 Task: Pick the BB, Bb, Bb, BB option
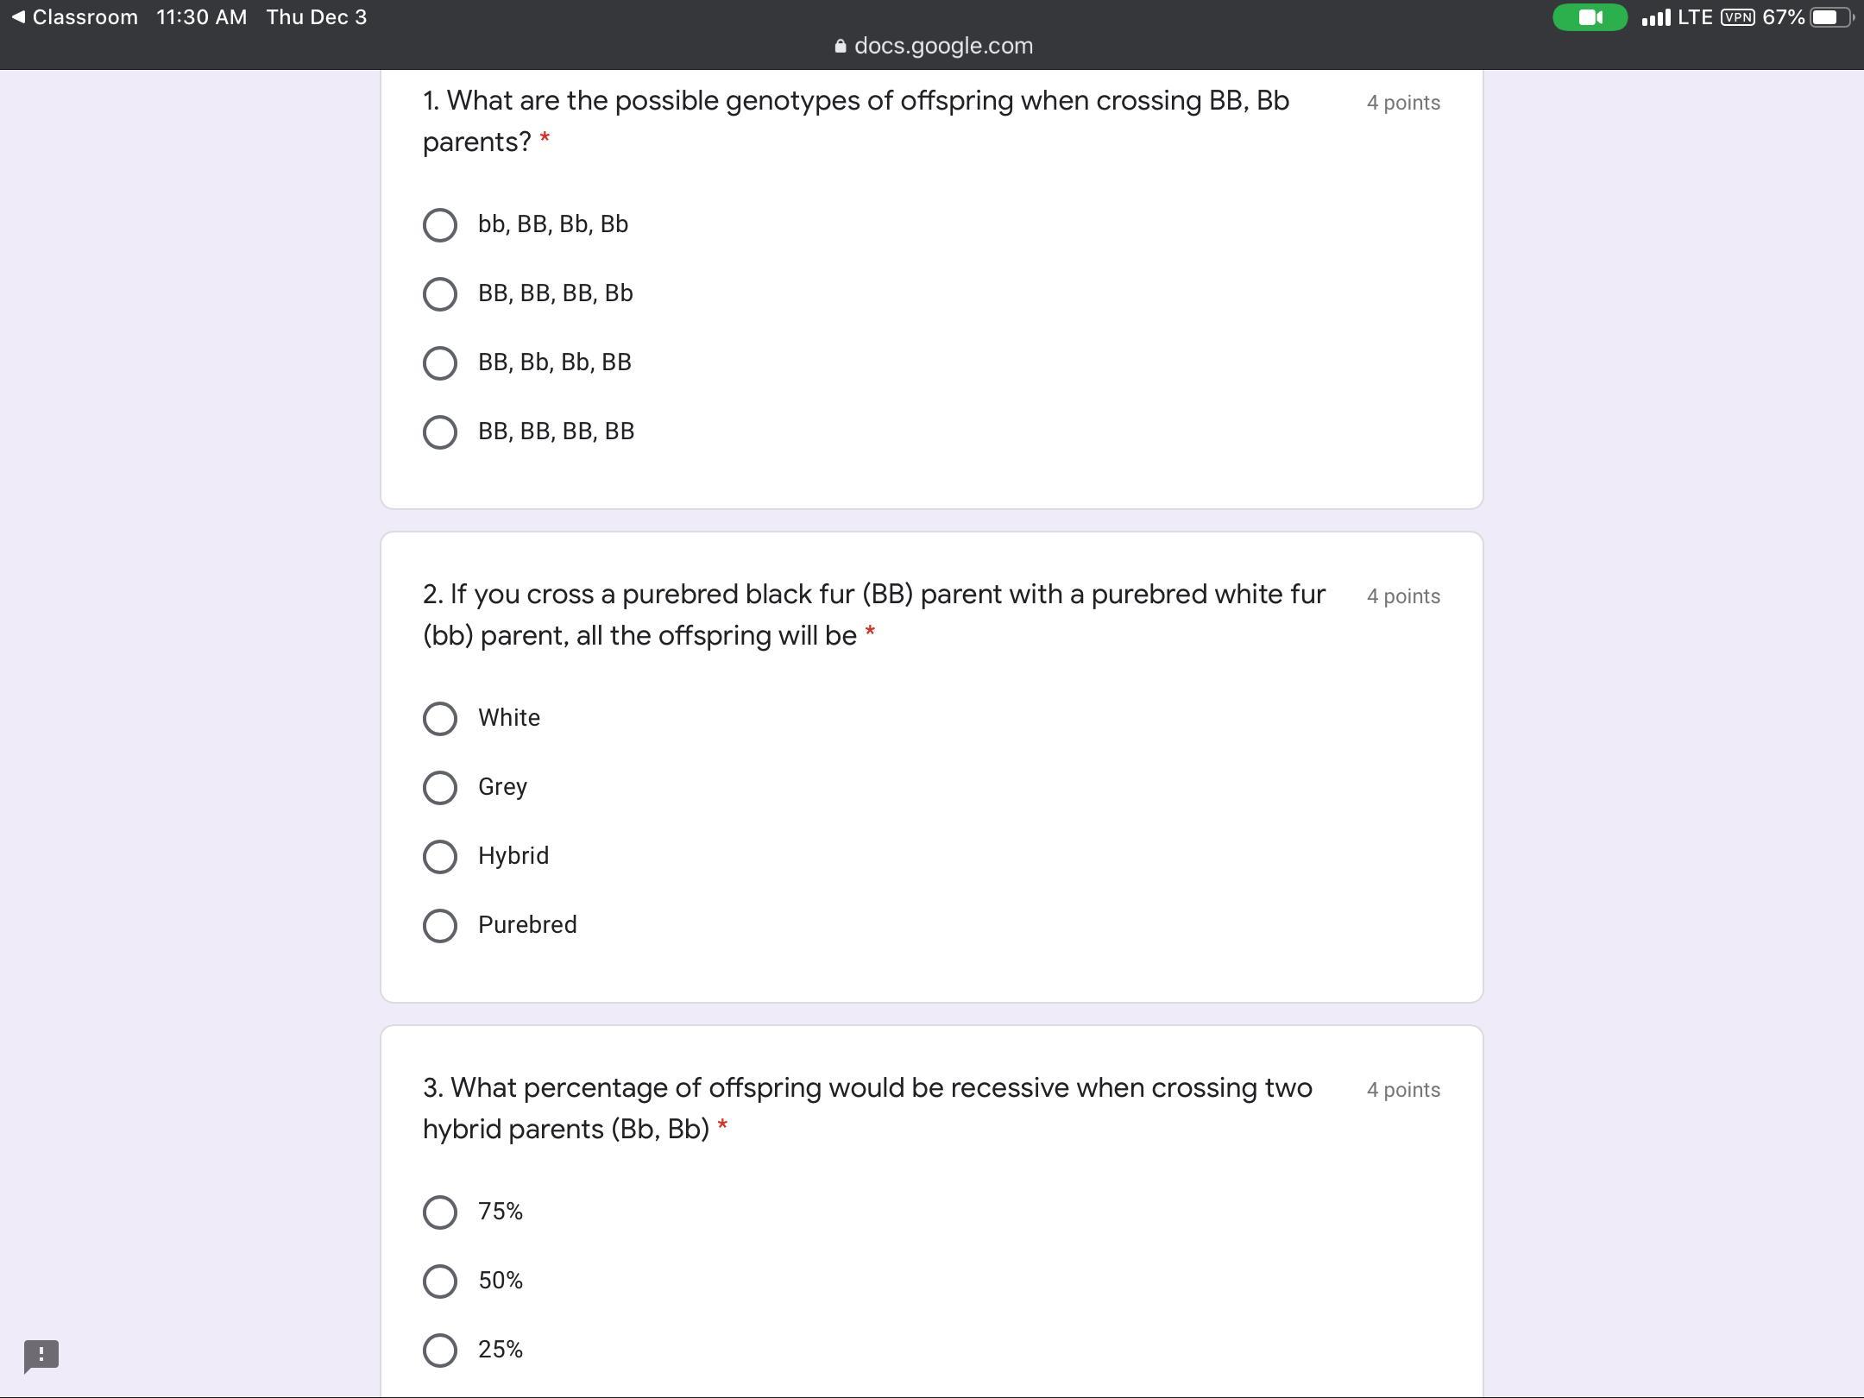[x=440, y=363]
